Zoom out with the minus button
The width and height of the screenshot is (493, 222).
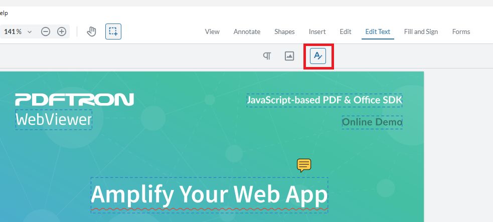[x=46, y=31]
